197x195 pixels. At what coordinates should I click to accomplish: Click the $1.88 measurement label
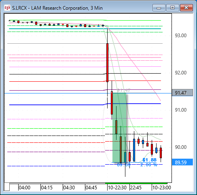pos(149,160)
